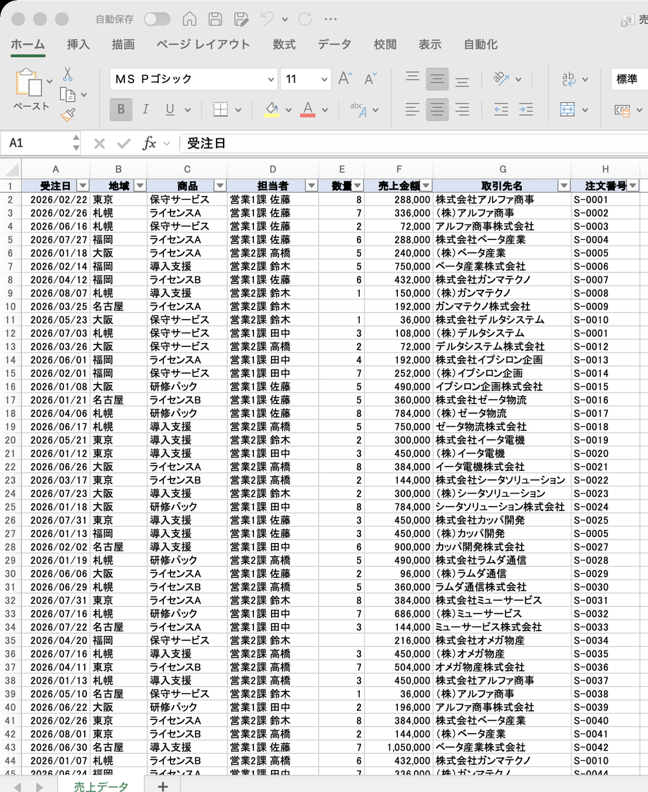This screenshot has height=792, width=648.
Task: Click the Home icon in title bar
Action: 189,19
